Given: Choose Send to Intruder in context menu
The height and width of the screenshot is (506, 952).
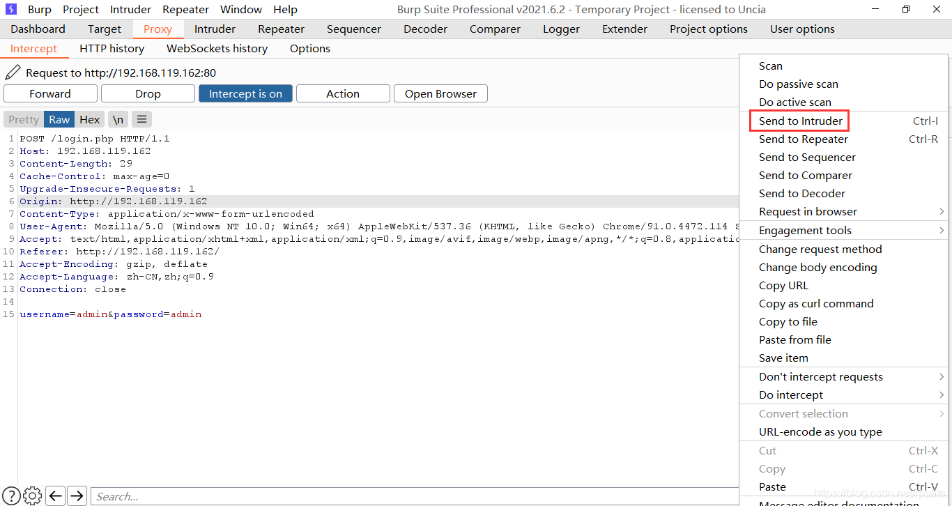Looking at the screenshot, I should 843,121.
